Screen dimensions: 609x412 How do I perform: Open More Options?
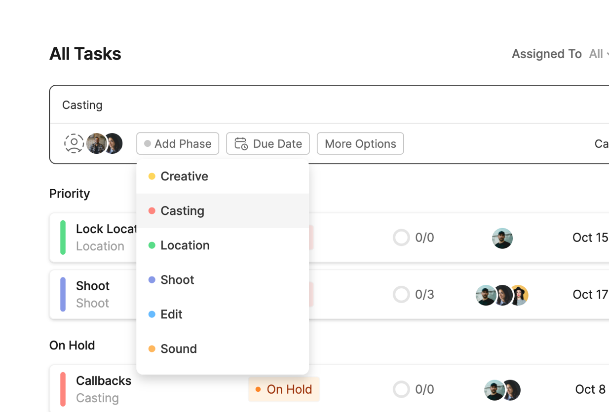click(360, 143)
